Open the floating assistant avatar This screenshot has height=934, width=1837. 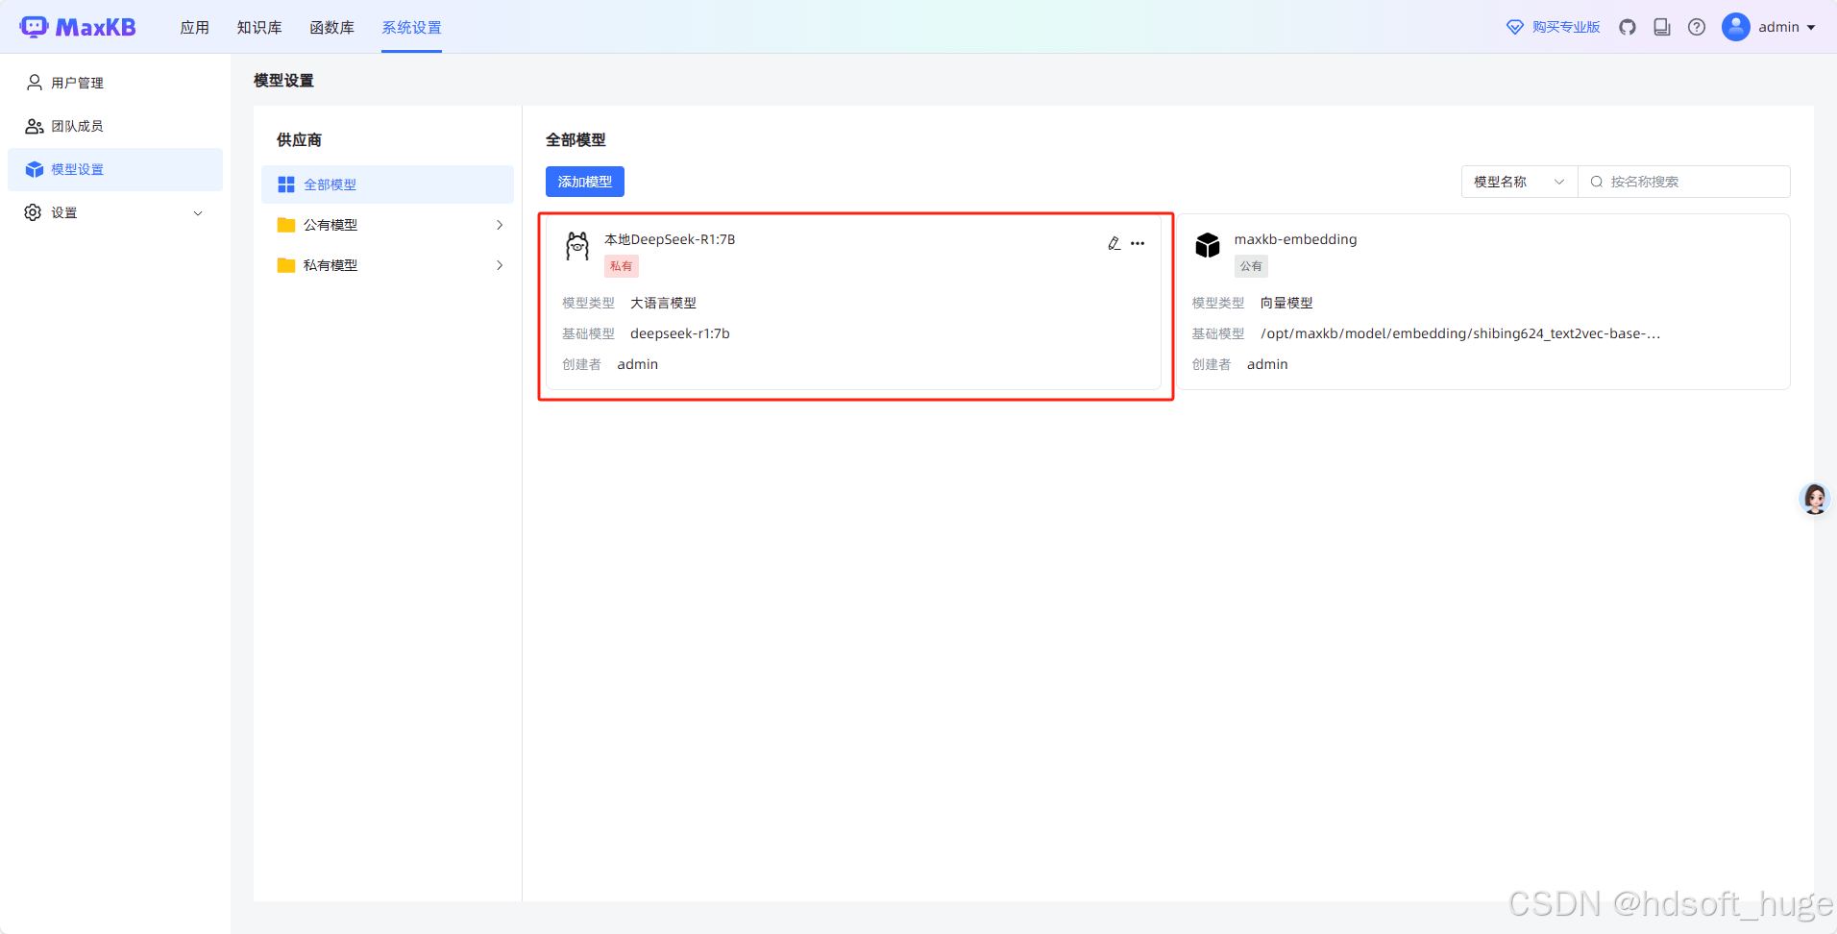tap(1815, 499)
